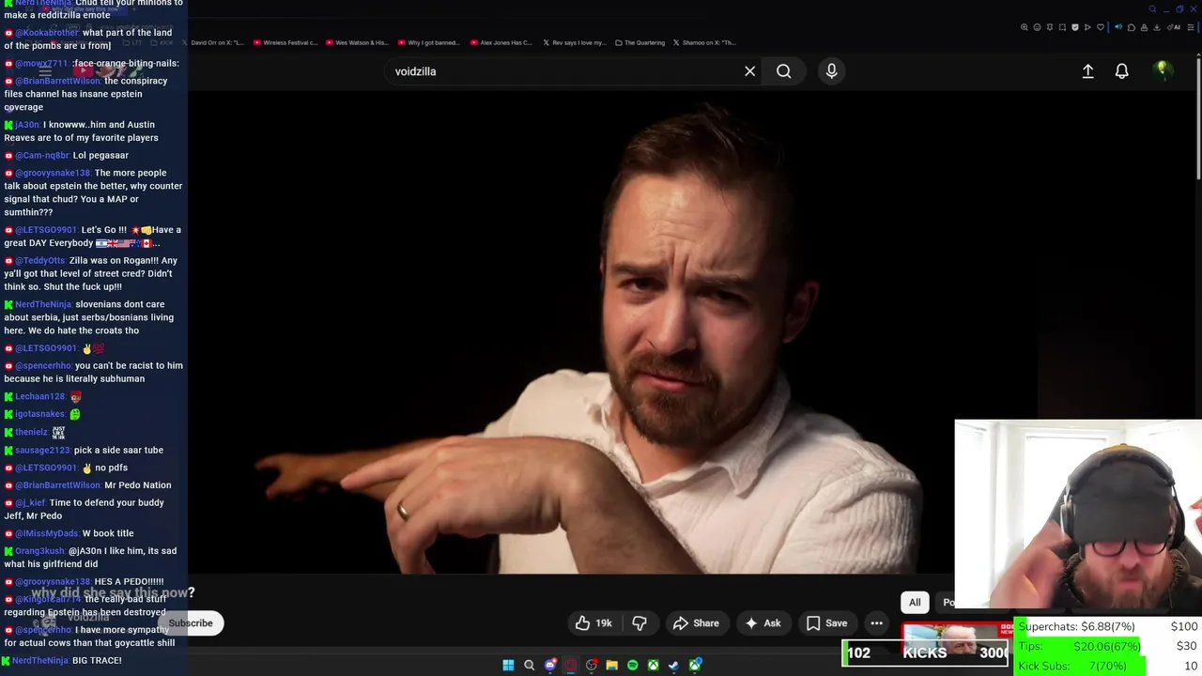Click the Tips goal progress bar
The width and height of the screenshot is (1202, 676).
click(1108, 646)
